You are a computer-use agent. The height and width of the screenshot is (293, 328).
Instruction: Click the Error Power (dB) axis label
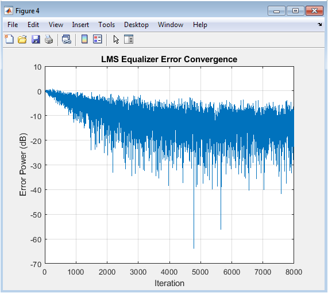[23, 165]
